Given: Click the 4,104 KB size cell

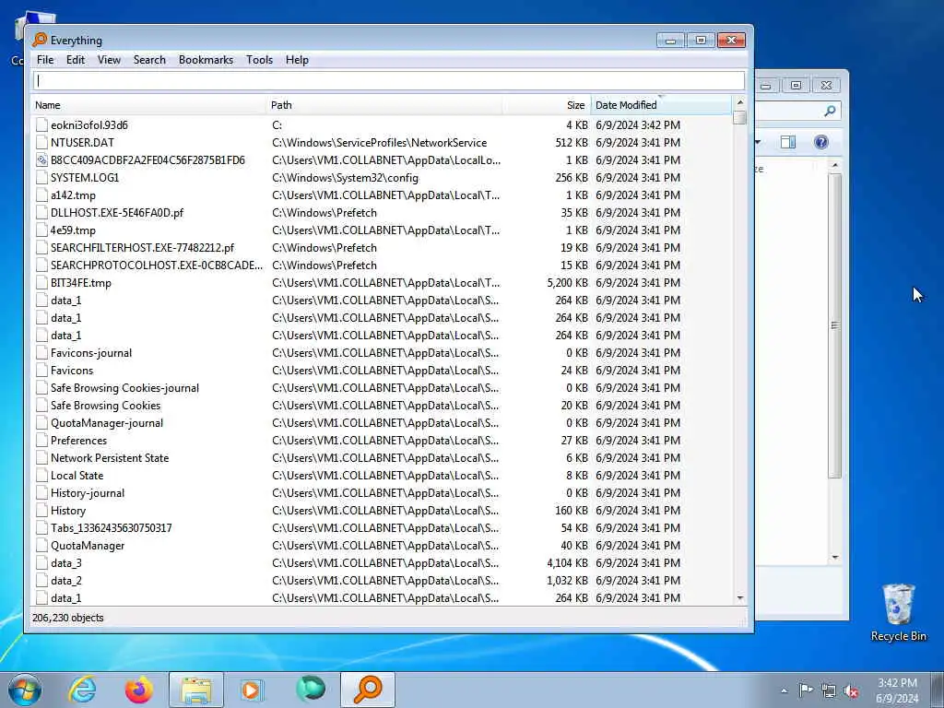Looking at the screenshot, I should click(567, 562).
